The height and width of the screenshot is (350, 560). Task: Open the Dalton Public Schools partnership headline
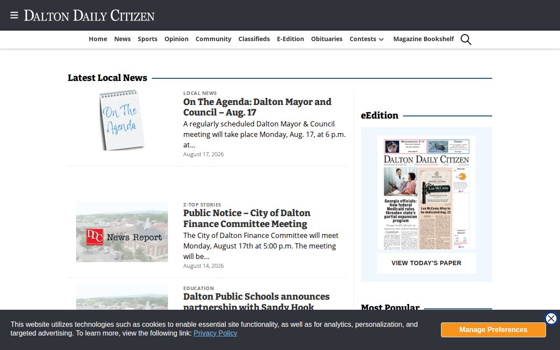pyautogui.click(x=256, y=302)
